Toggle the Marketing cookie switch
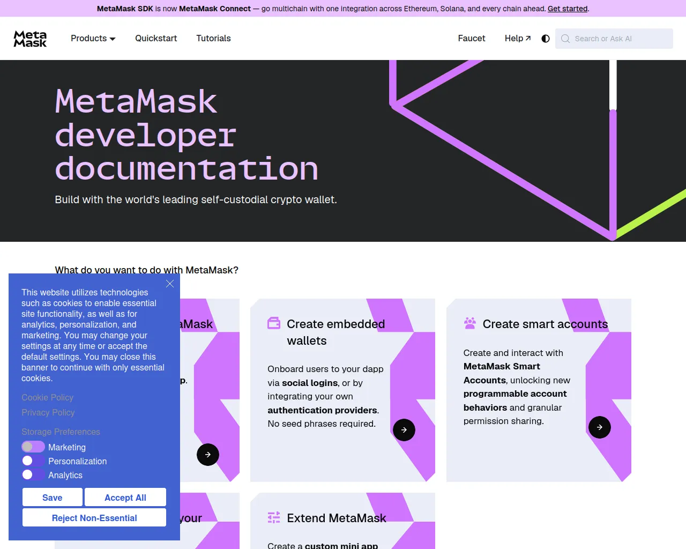686x549 pixels. (33, 447)
